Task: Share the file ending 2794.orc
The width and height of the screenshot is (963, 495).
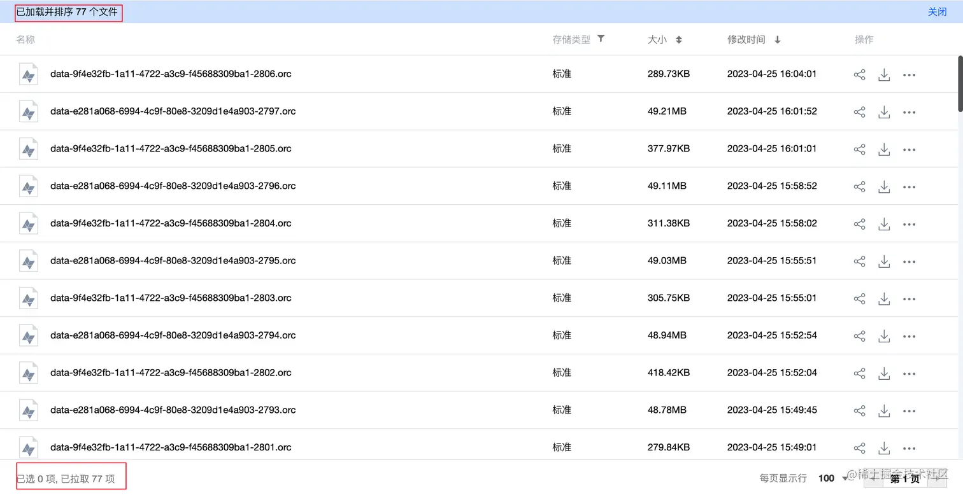Action: click(x=859, y=336)
